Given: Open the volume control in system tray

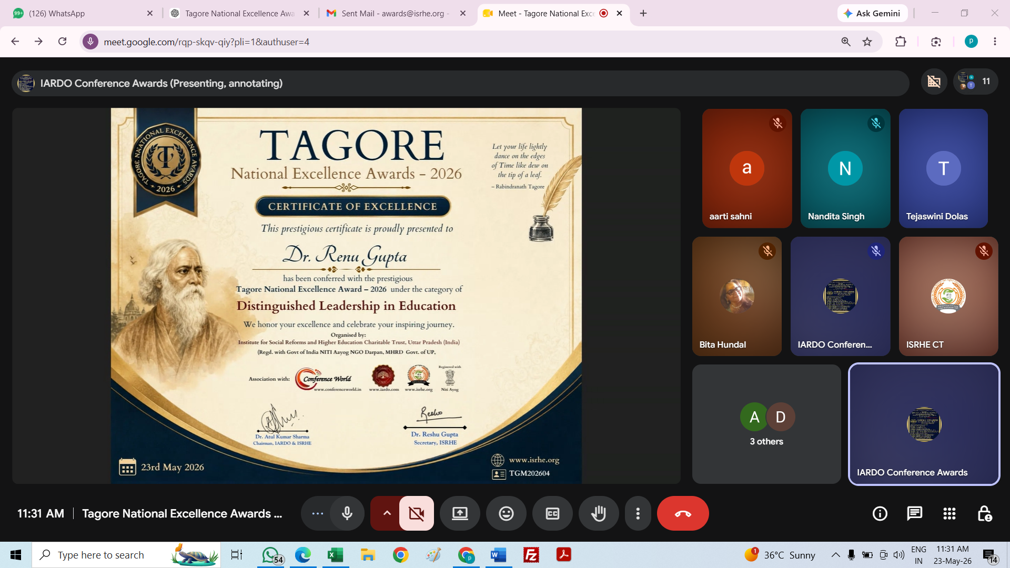Looking at the screenshot, I should 899,555.
